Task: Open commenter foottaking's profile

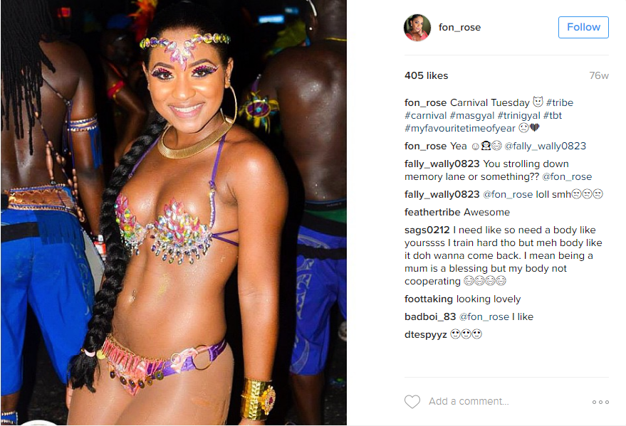Action: pos(429,299)
